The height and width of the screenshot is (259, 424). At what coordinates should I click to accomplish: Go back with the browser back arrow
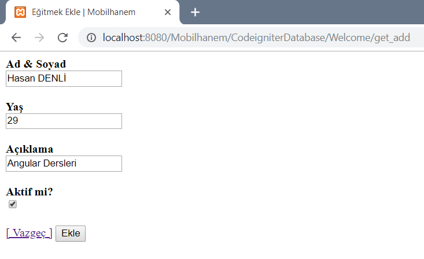pos(16,38)
